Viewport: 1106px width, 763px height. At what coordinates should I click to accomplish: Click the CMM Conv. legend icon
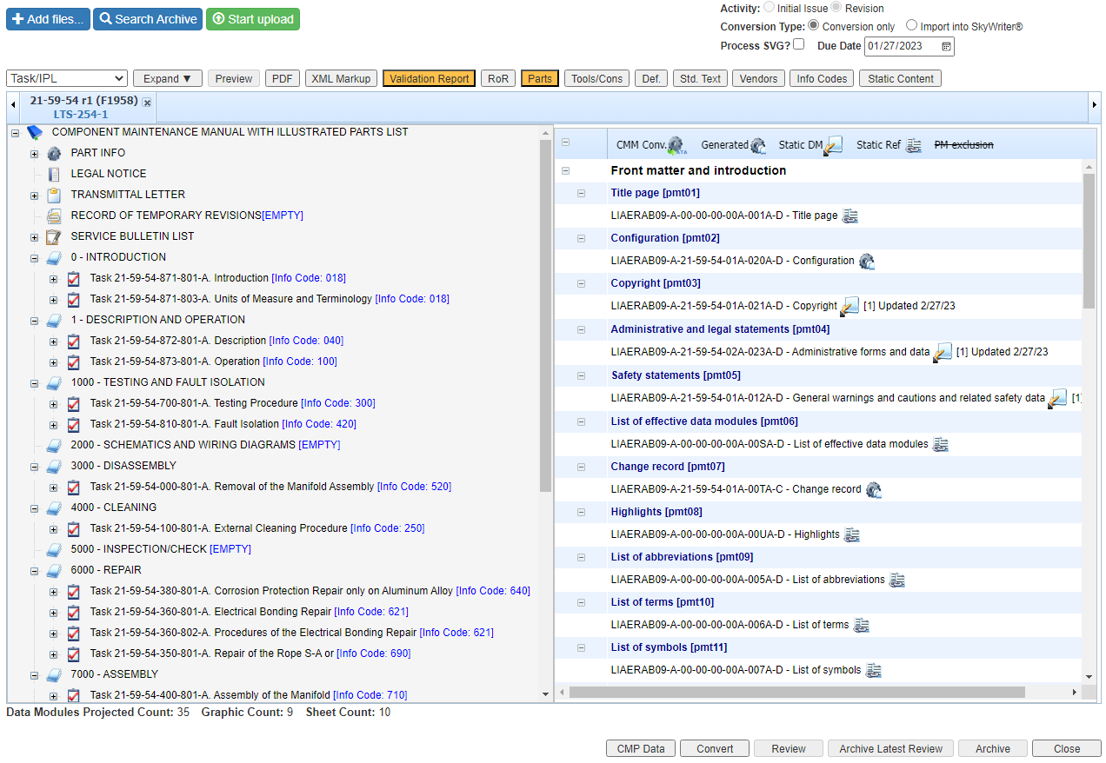tap(677, 145)
